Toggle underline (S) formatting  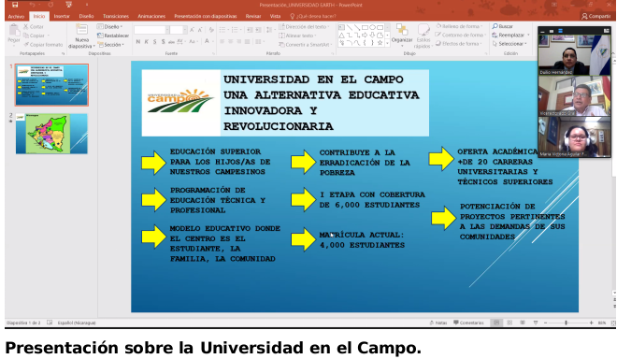tap(154, 42)
